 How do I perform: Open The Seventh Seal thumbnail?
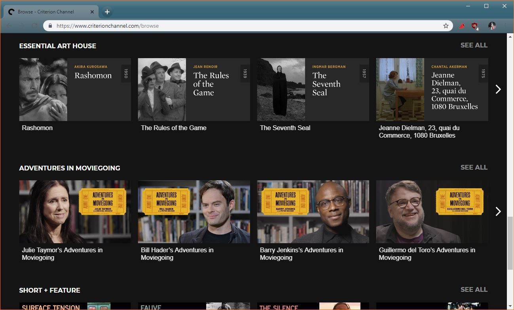313,89
